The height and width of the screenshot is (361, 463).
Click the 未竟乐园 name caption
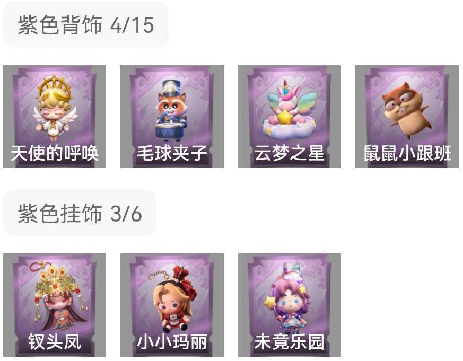pyautogui.click(x=290, y=341)
